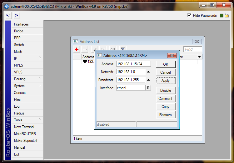Click the Redo arrow icon

click(x=17, y=15)
